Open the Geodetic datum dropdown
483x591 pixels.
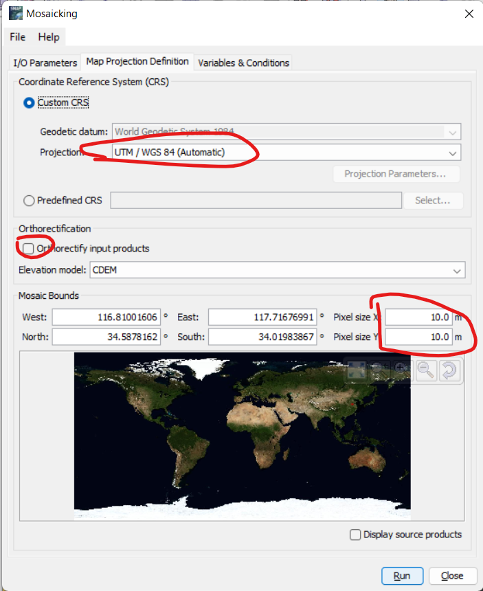click(287, 132)
